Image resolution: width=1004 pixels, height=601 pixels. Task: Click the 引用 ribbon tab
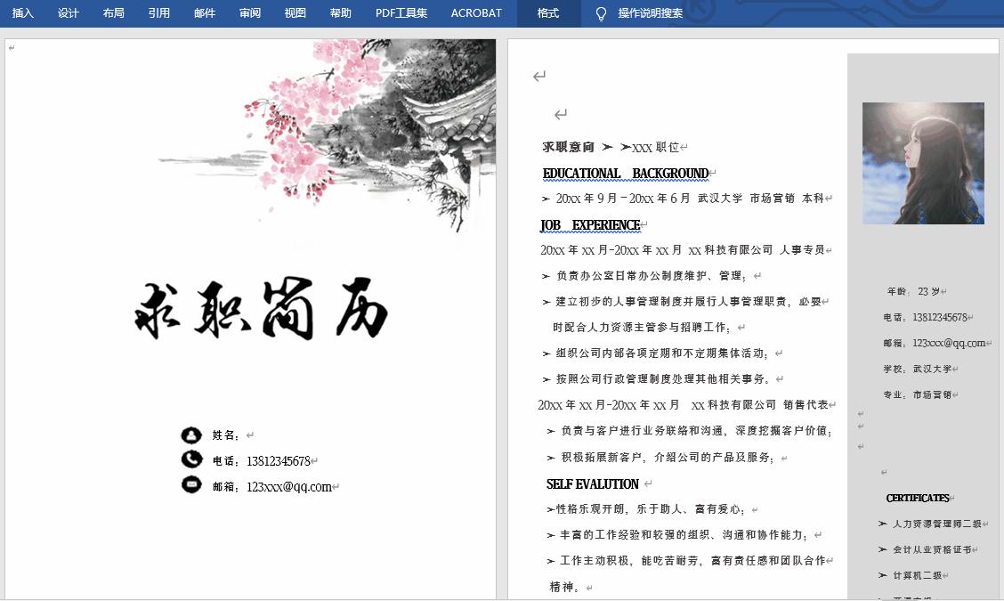(158, 13)
